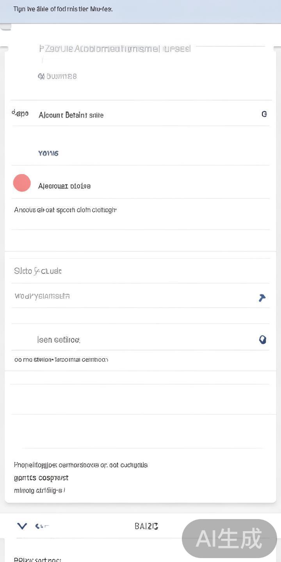
Task: Expand the blue down chevron at bottom
Action: [22, 526]
